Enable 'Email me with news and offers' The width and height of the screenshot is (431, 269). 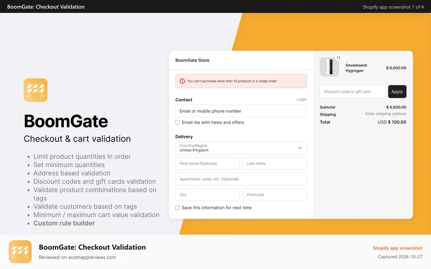(x=177, y=122)
